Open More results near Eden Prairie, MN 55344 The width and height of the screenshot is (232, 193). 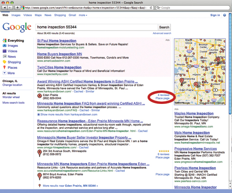[71, 186]
